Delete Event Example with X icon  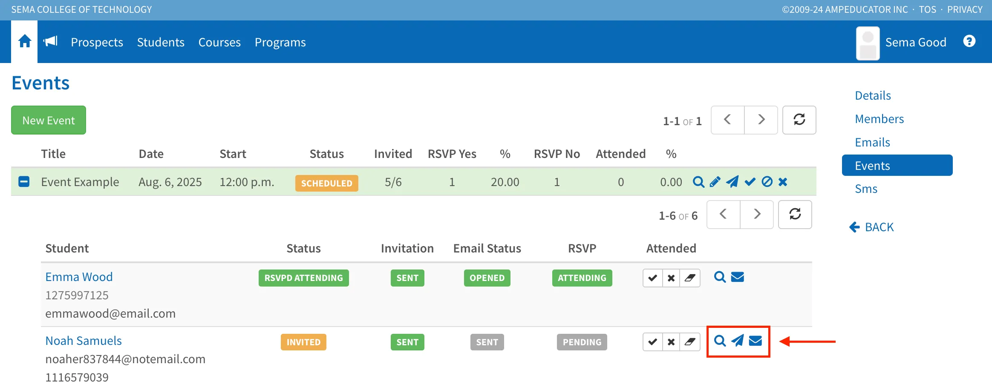[783, 182]
